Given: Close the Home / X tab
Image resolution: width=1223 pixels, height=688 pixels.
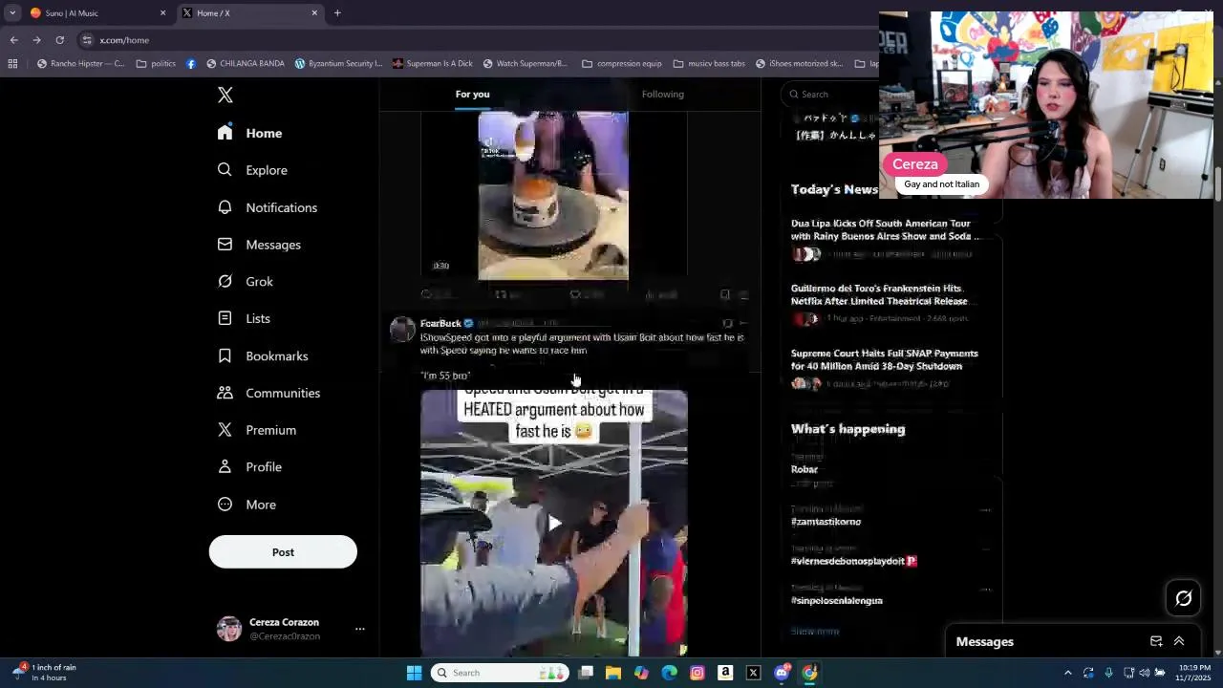Looking at the screenshot, I should click(x=314, y=13).
